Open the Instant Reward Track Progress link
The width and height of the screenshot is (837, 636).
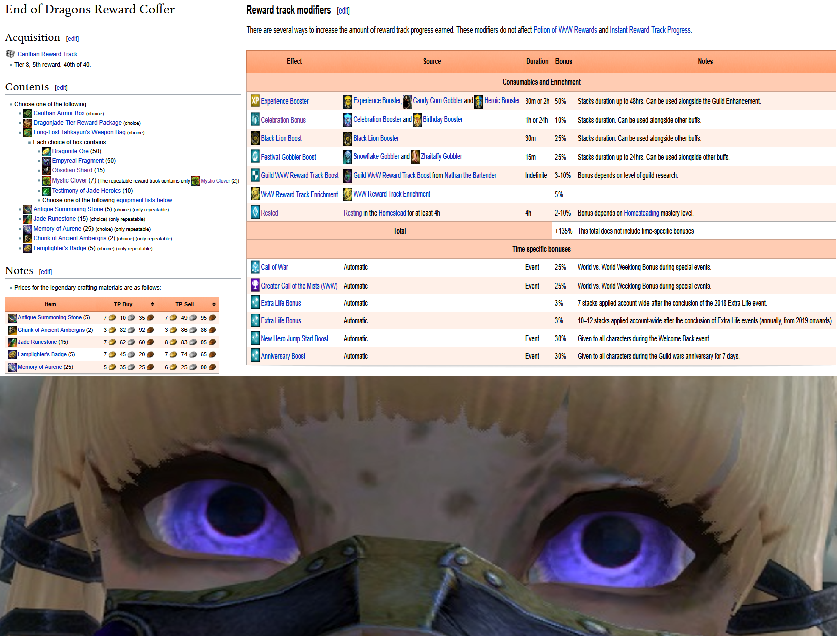click(650, 30)
